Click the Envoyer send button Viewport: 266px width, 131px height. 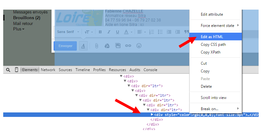pyautogui.click(x=65, y=46)
